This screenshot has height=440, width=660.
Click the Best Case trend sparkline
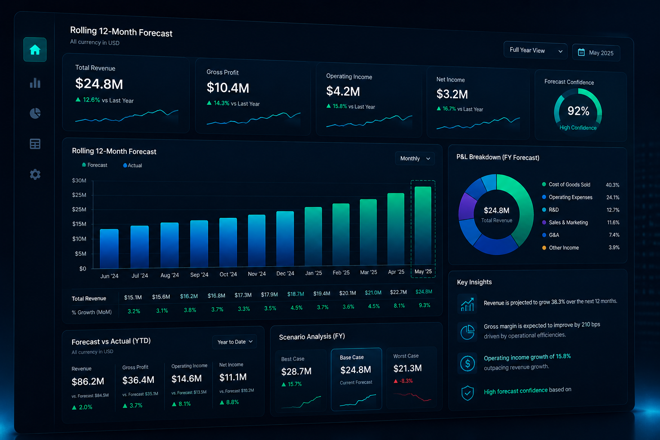[x=301, y=402]
